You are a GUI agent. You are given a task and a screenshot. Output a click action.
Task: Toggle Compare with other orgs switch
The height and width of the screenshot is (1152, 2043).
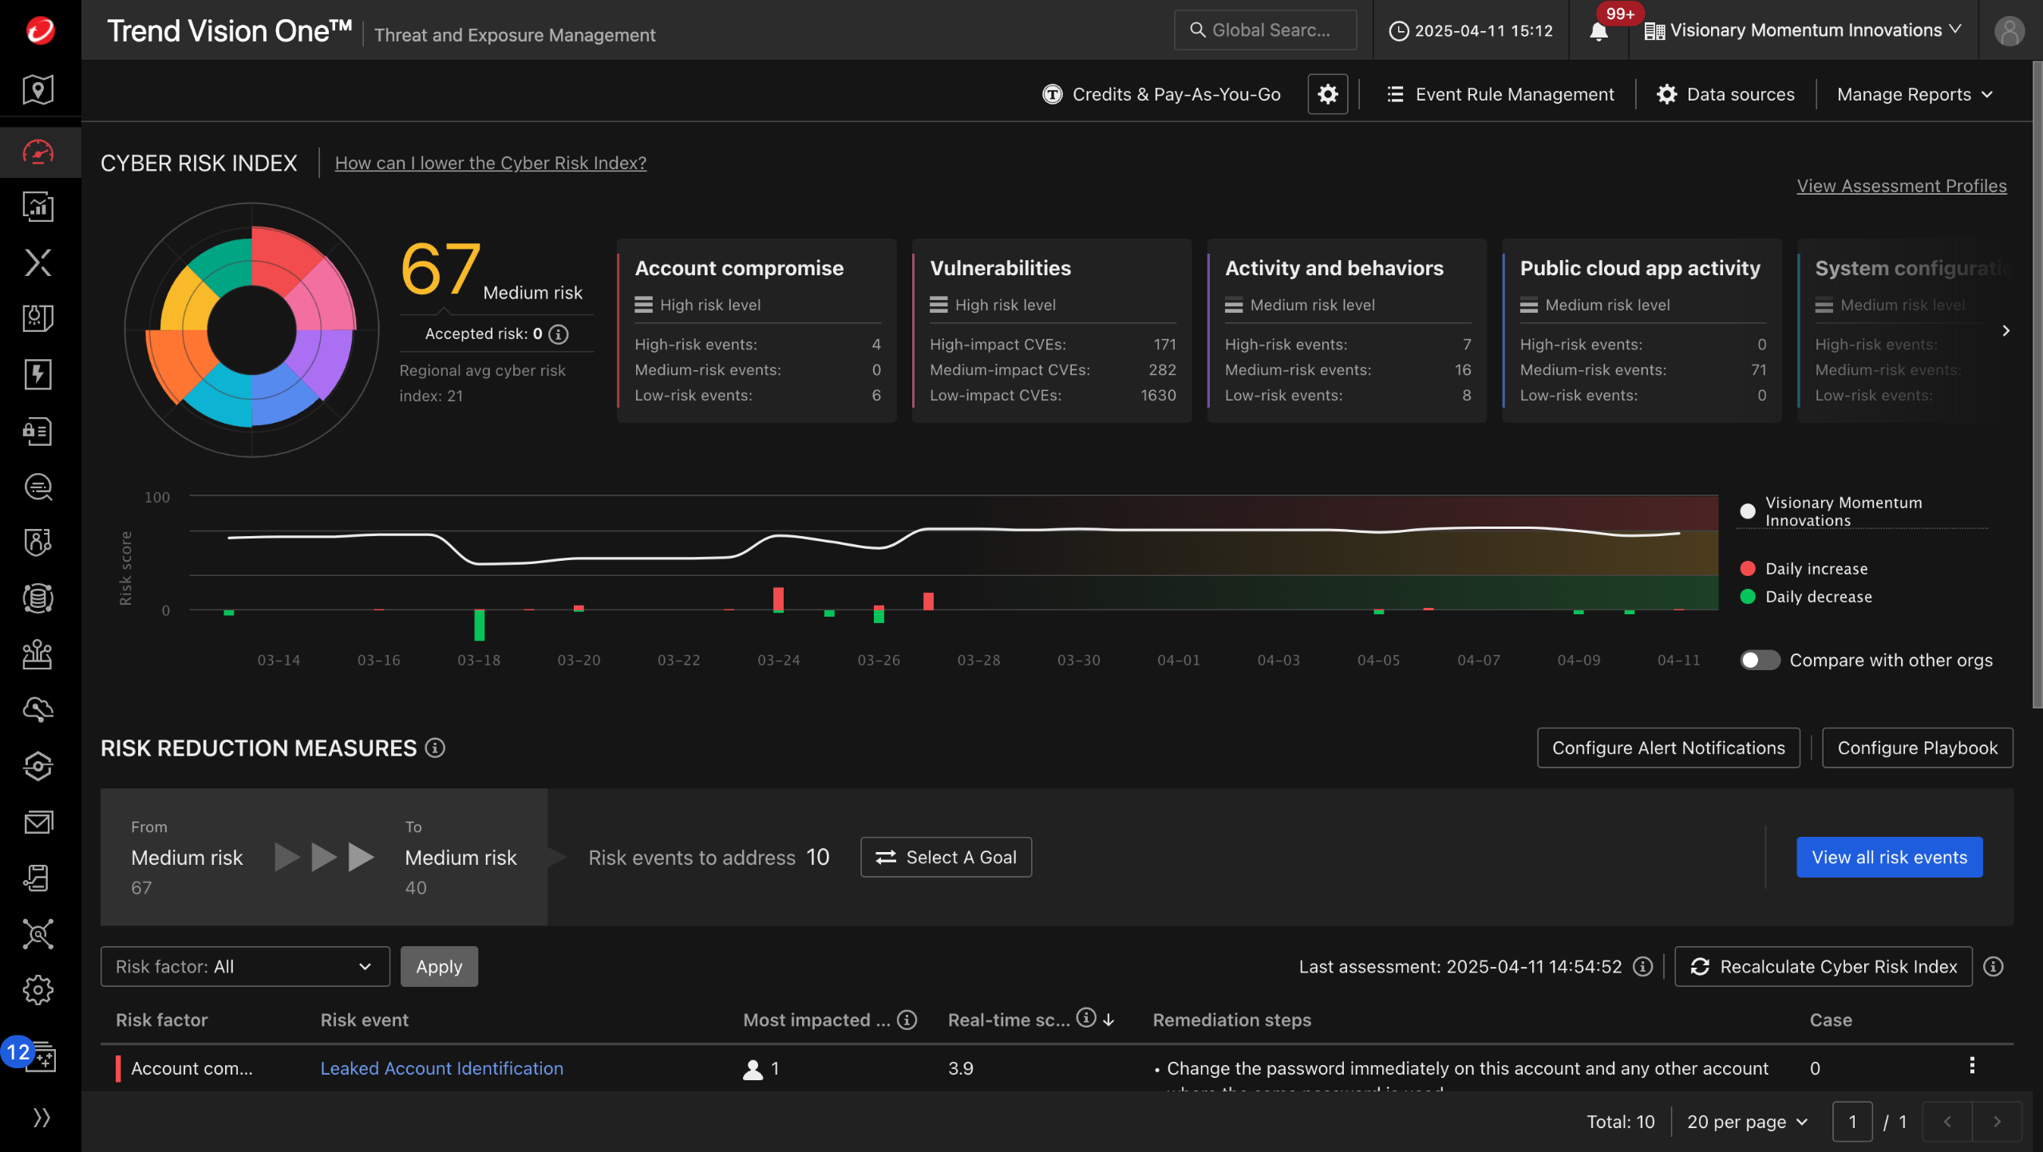1760,660
